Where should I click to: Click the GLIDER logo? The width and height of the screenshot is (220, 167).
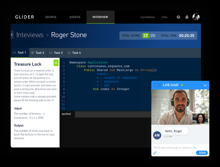click(x=25, y=17)
